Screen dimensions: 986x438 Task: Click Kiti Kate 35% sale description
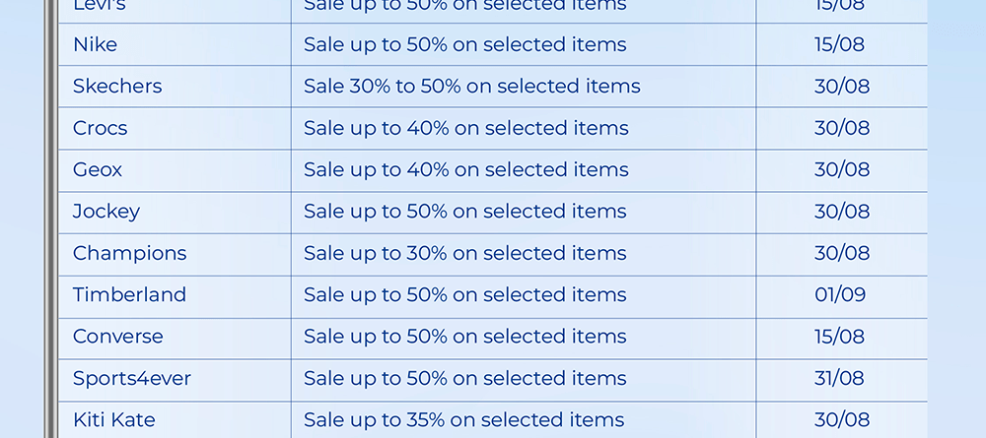tap(464, 419)
